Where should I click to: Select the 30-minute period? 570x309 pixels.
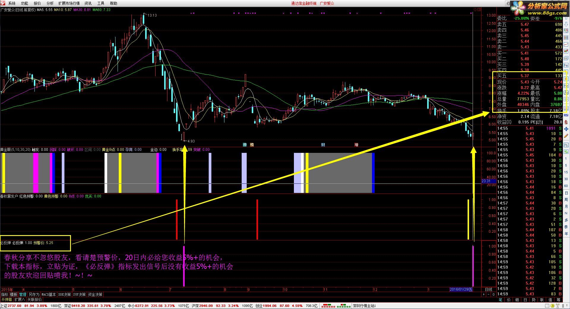[566, 179]
